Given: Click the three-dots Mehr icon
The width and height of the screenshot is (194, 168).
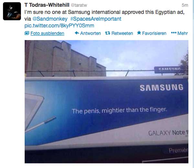Looking at the screenshot, I should 174,33.
